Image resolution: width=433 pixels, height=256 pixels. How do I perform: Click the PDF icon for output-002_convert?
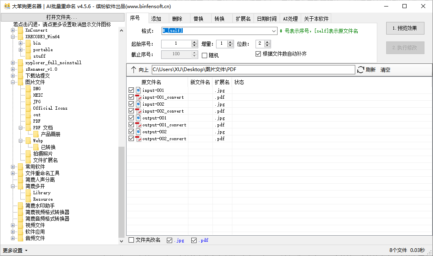138,139
